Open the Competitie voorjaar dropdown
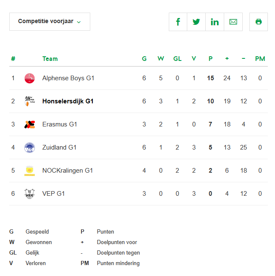Viewport: 275px width, 276px height. coord(50,21)
